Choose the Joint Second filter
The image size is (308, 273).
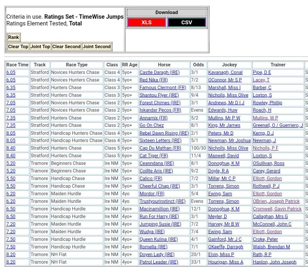[97, 47]
